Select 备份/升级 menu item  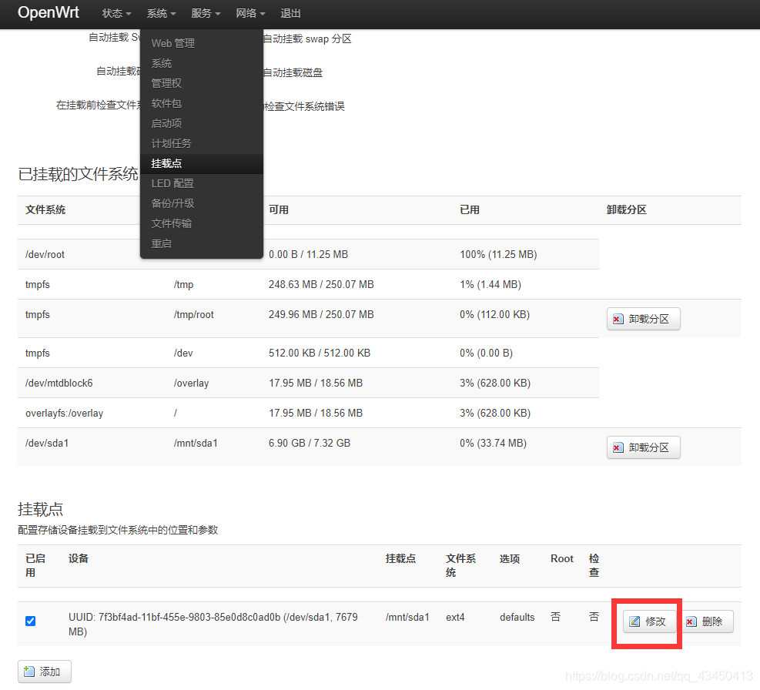(x=202, y=203)
